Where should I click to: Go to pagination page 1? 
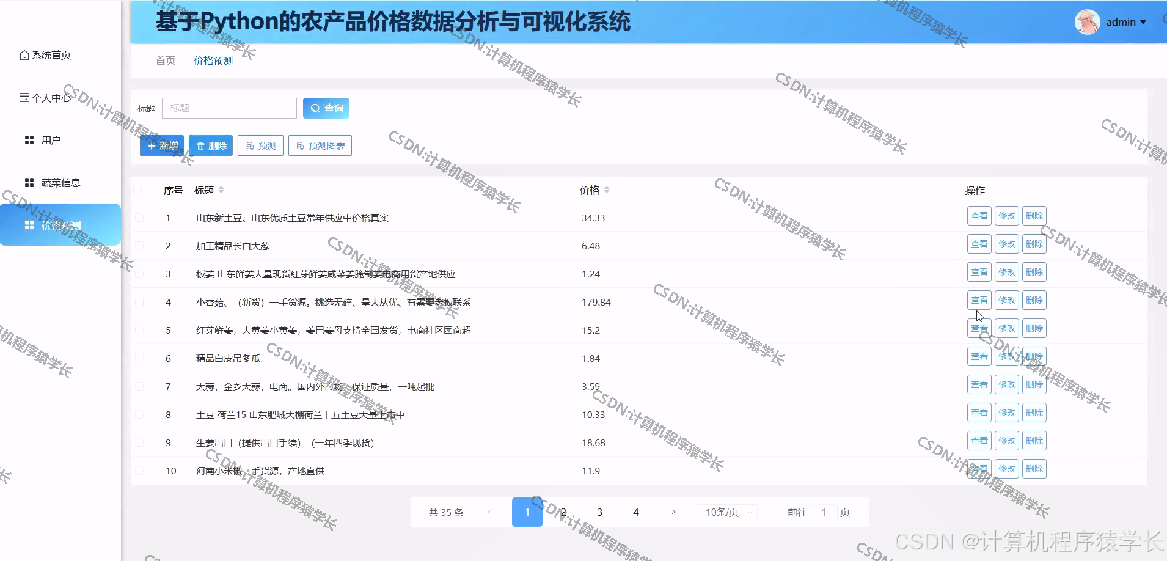pyautogui.click(x=527, y=512)
